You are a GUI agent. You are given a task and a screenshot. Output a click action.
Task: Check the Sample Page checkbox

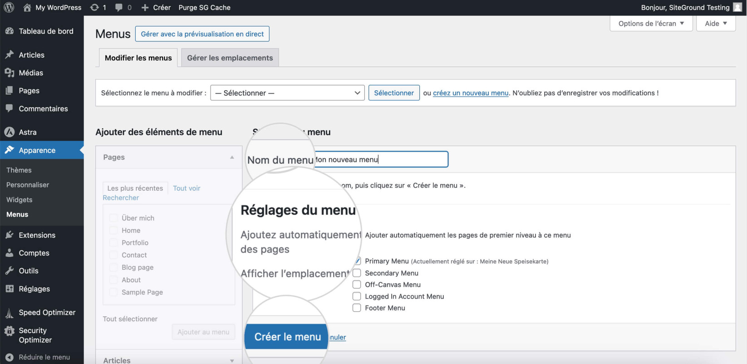point(113,292)
